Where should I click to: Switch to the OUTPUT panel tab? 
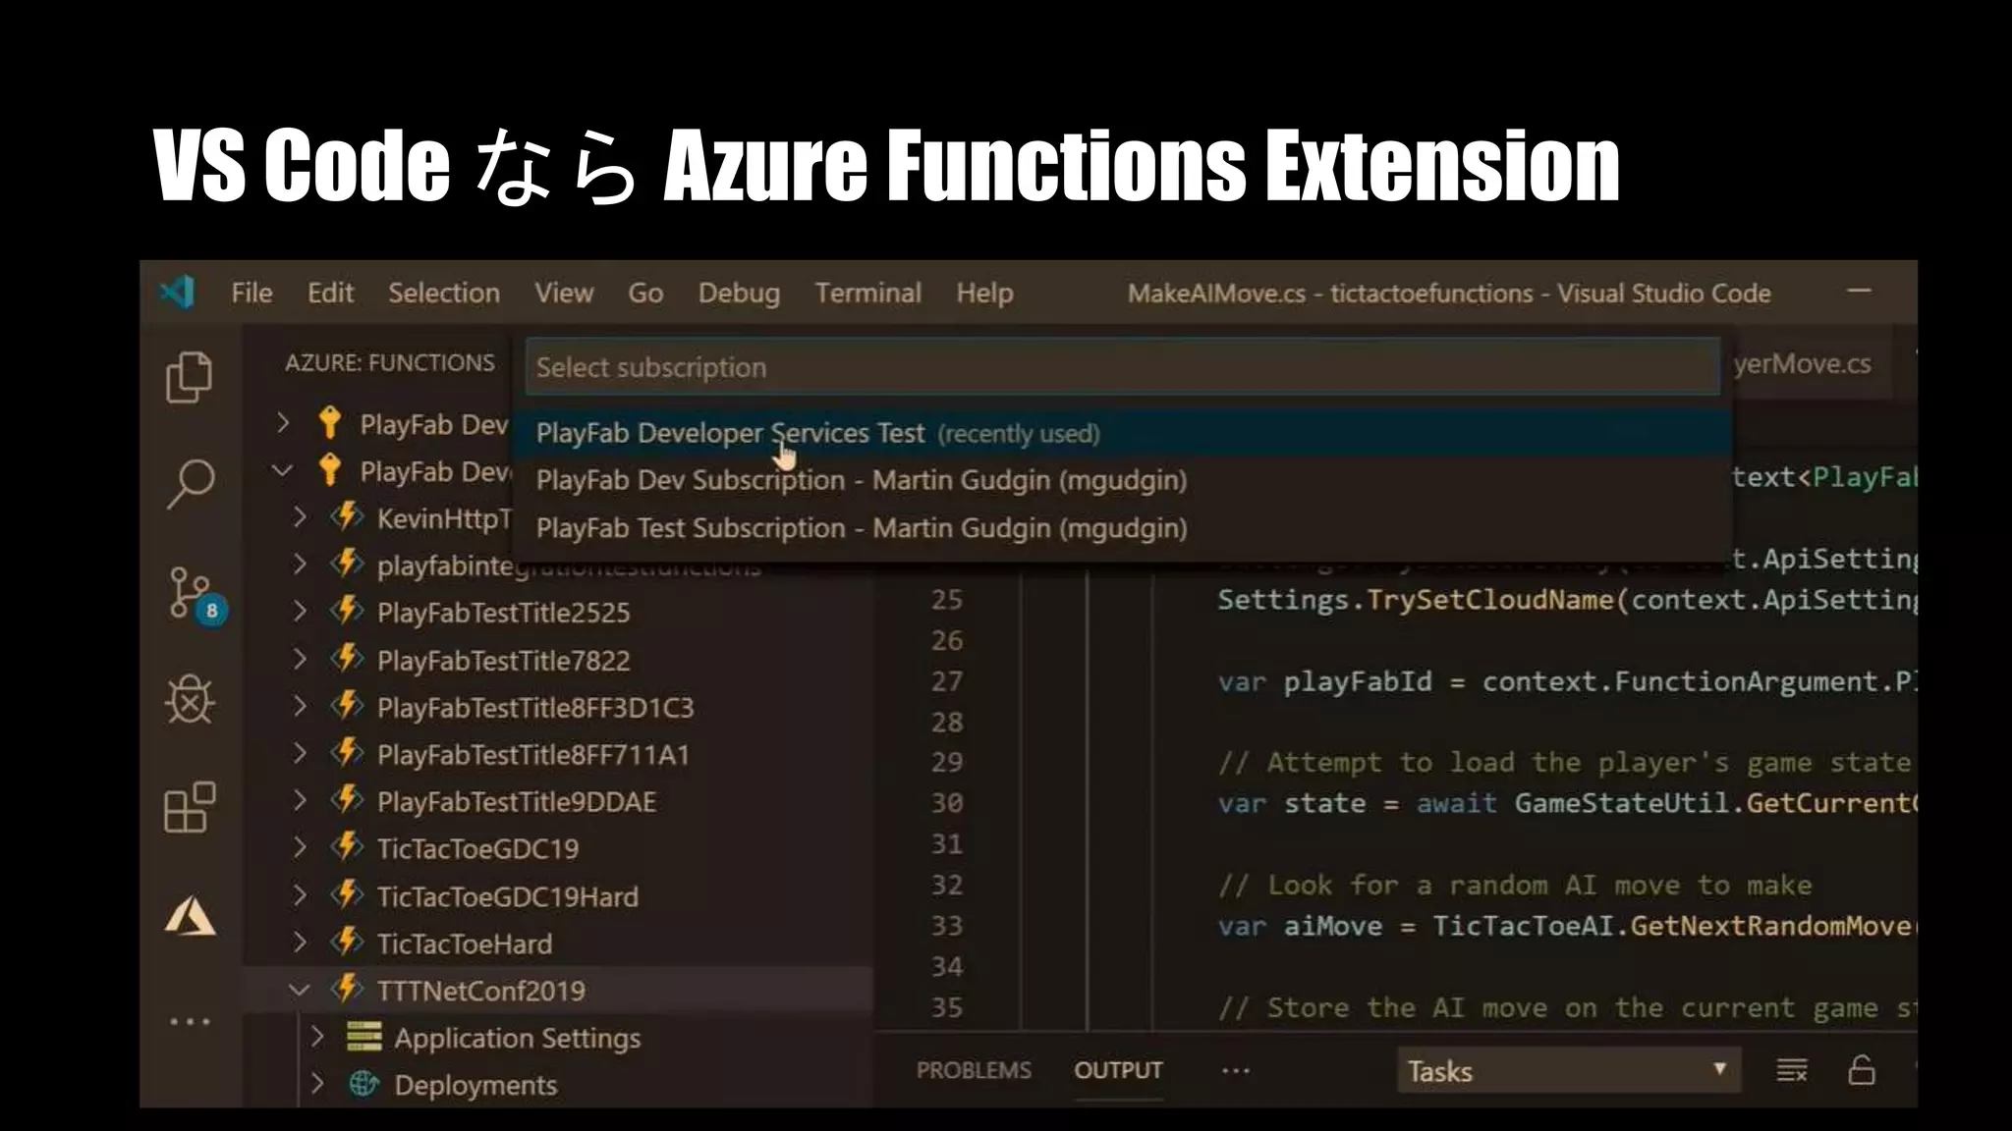(x=1118, y=1070)
